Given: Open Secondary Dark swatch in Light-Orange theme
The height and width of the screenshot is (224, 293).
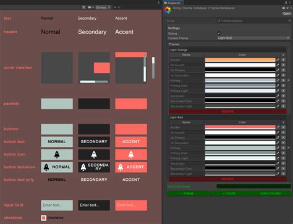Looking at the screenshot, I should coord(240,101).
